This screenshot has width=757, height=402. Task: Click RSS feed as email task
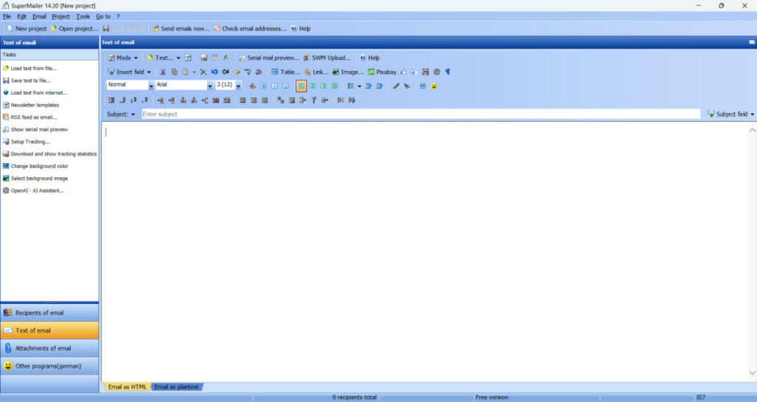point(30,117)
